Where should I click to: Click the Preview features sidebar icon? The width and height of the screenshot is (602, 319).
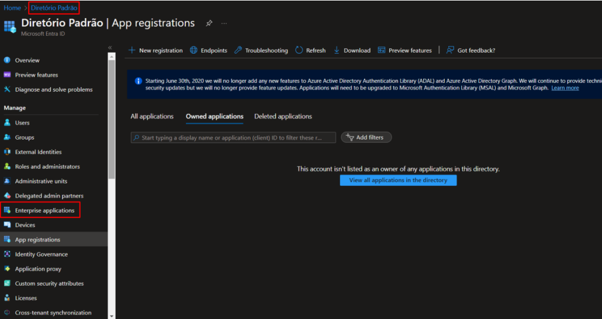[7, 75]
